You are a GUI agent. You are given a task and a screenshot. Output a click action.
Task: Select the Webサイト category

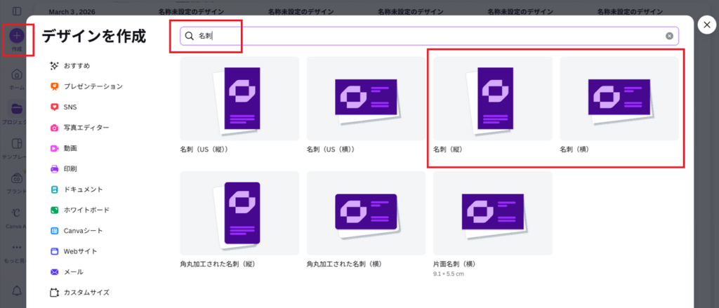[x=73, y=251]
